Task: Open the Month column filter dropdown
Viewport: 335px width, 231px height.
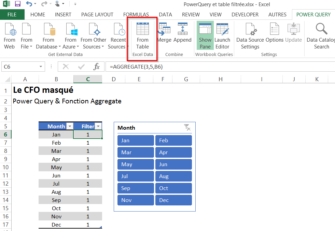Action: click(x=70, y=126)
